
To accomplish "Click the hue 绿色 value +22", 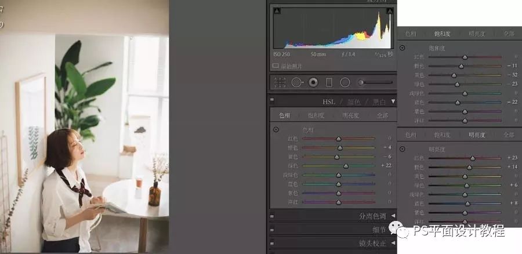I will tap(386, 165).
